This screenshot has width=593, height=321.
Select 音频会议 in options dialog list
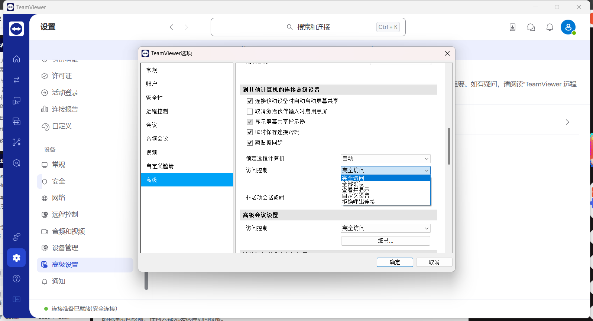[187, 139]
